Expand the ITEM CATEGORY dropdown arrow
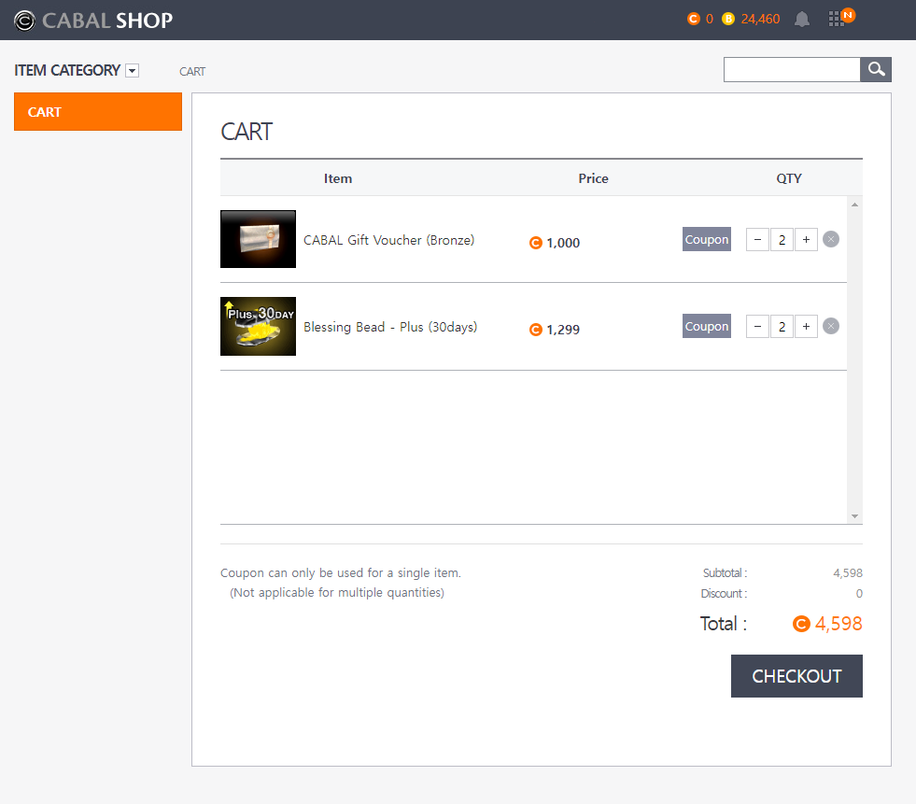This screenshot has width=916, height=804. coord(133,71)
